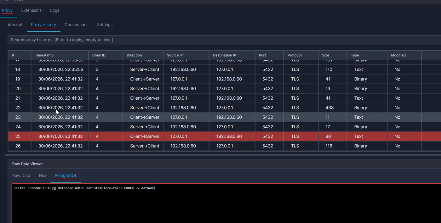This screenshot has height=223, width=441.
Task: Sort by the Source IP column header
Action: (x=186, y=55)
